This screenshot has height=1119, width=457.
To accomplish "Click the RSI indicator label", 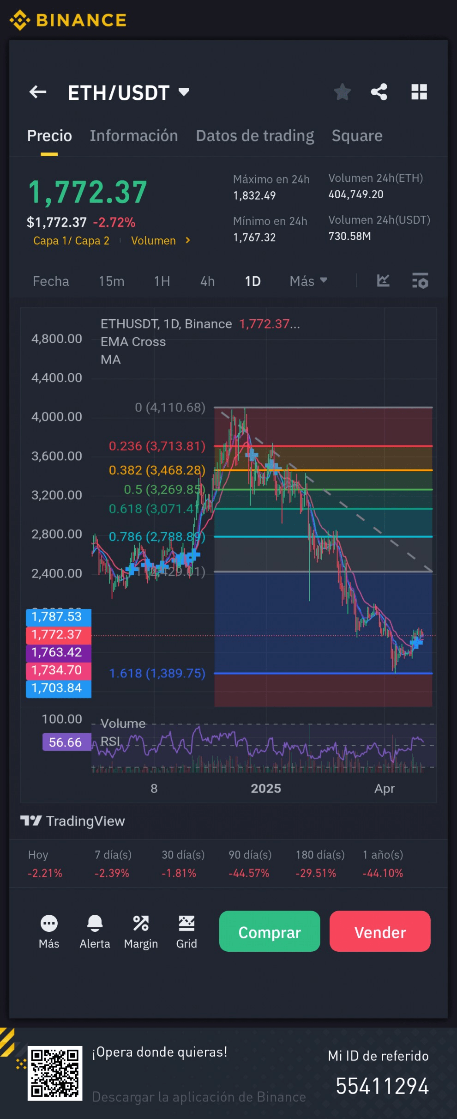I will 110,742.
